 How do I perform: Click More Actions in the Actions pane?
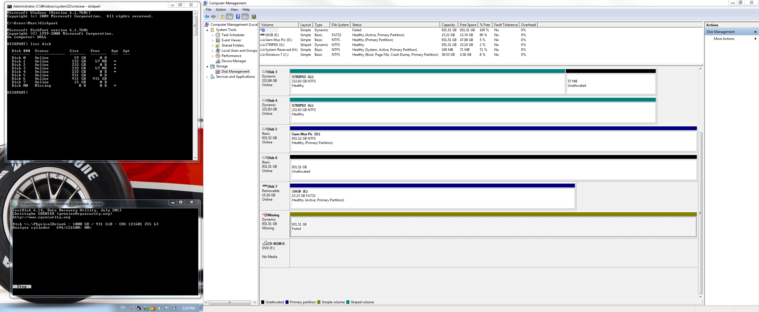[x=724, y=39]
